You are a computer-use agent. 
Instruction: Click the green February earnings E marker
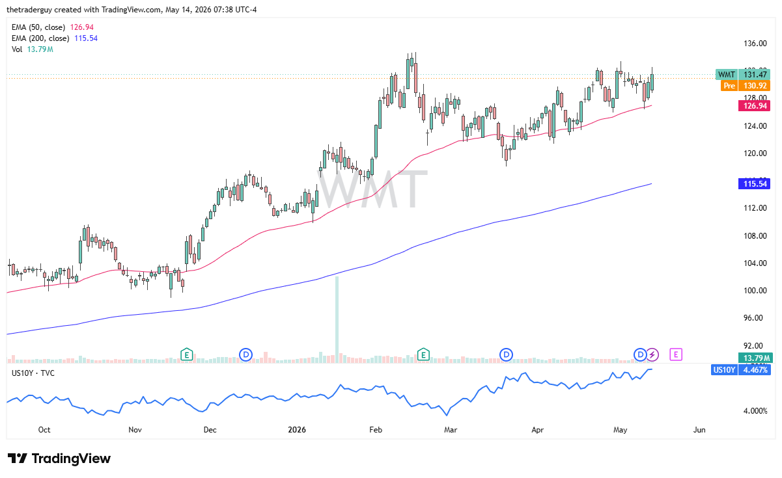coord(423,354)
